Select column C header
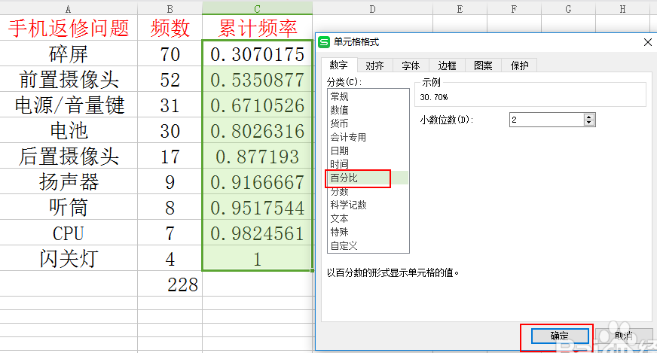Screen dimensions: 657x353 (x=257, y=9)
